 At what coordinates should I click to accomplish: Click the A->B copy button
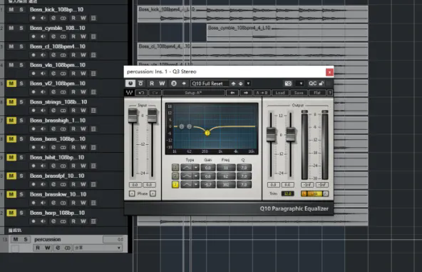262,93
